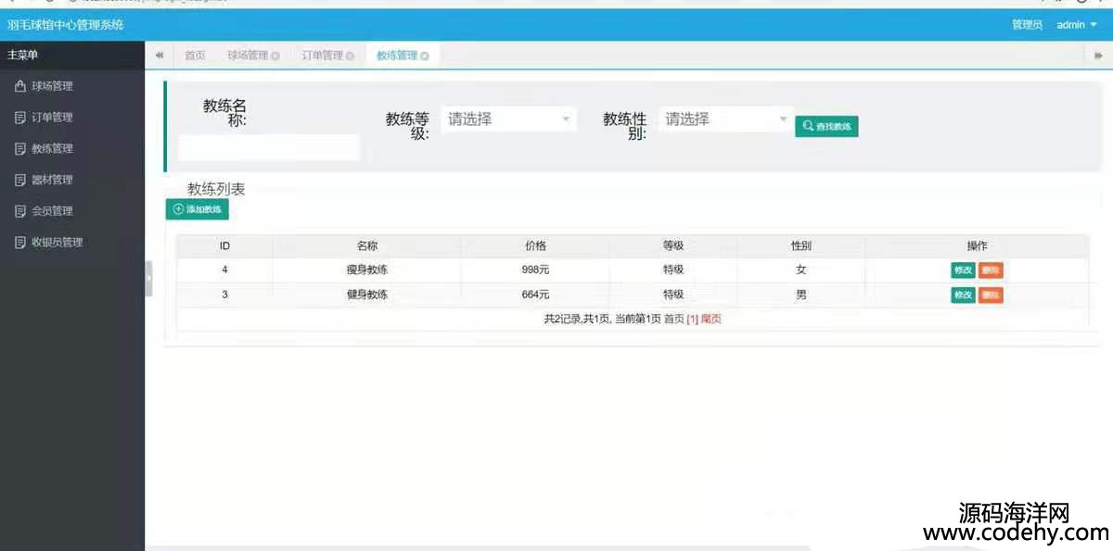Click the 名称 column header
This screenshot has width=1113, height=551.
click(x=366, y=246)
